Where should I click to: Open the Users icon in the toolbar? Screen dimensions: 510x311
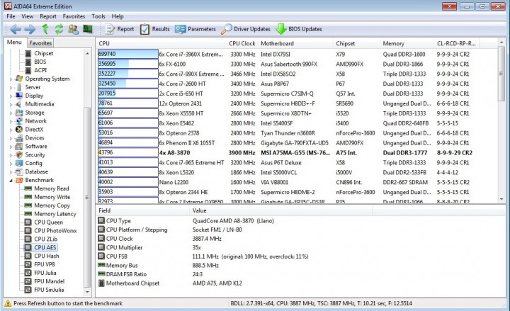(x=74, y=29)
